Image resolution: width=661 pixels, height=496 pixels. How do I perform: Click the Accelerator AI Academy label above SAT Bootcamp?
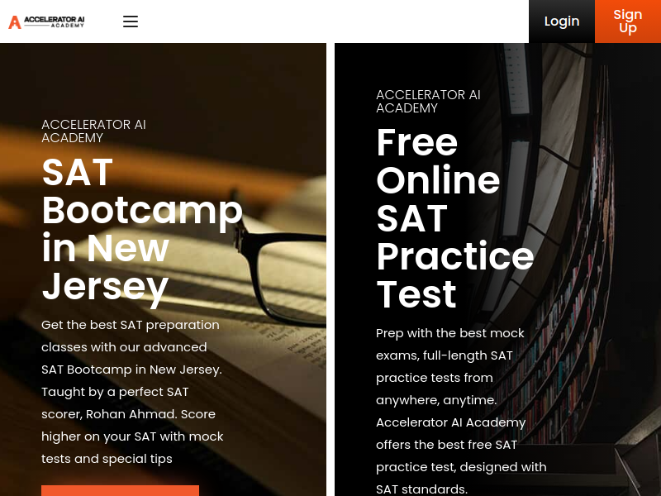pyautogui.click(x=93, y=131)
